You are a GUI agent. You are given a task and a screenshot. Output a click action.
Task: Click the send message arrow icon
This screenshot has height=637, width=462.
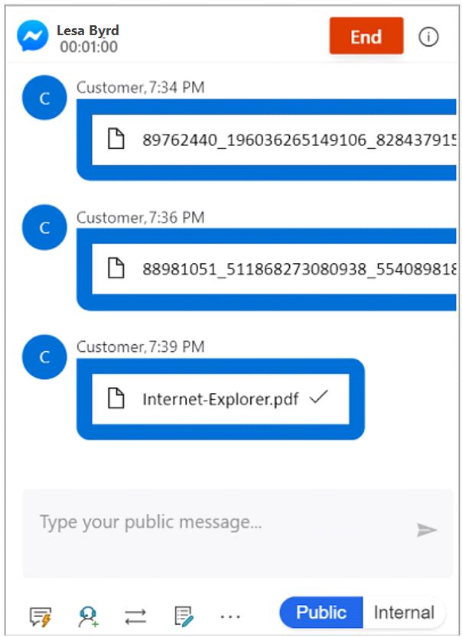pyautogui.click(x=427, y=530)
